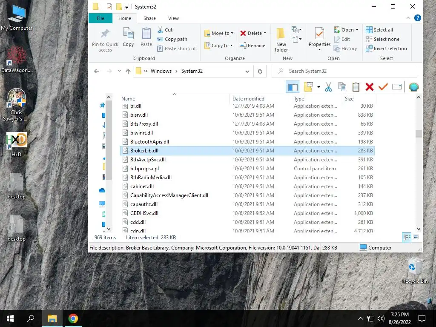Open the File menu tab
This screenshot has width=436, height=327.
coord(100,18)
